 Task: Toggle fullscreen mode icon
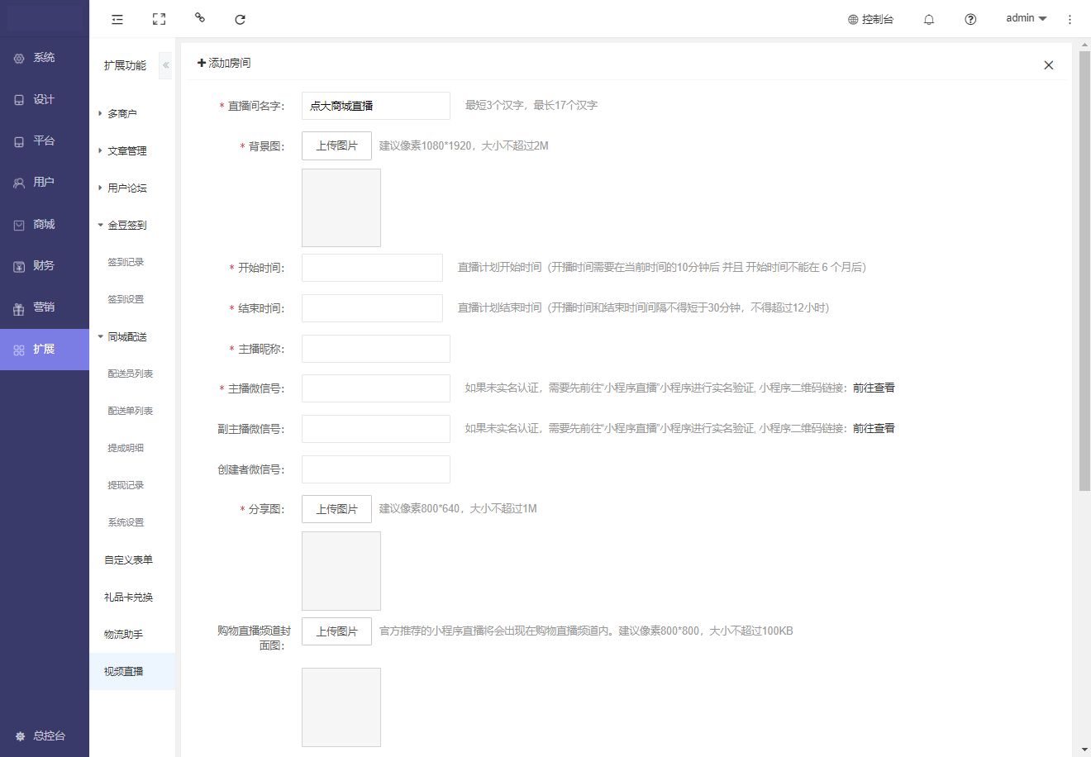coord(159,19)
